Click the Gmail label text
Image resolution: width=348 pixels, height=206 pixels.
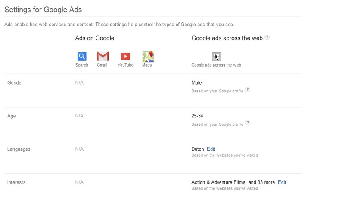[x=102, y=65]
